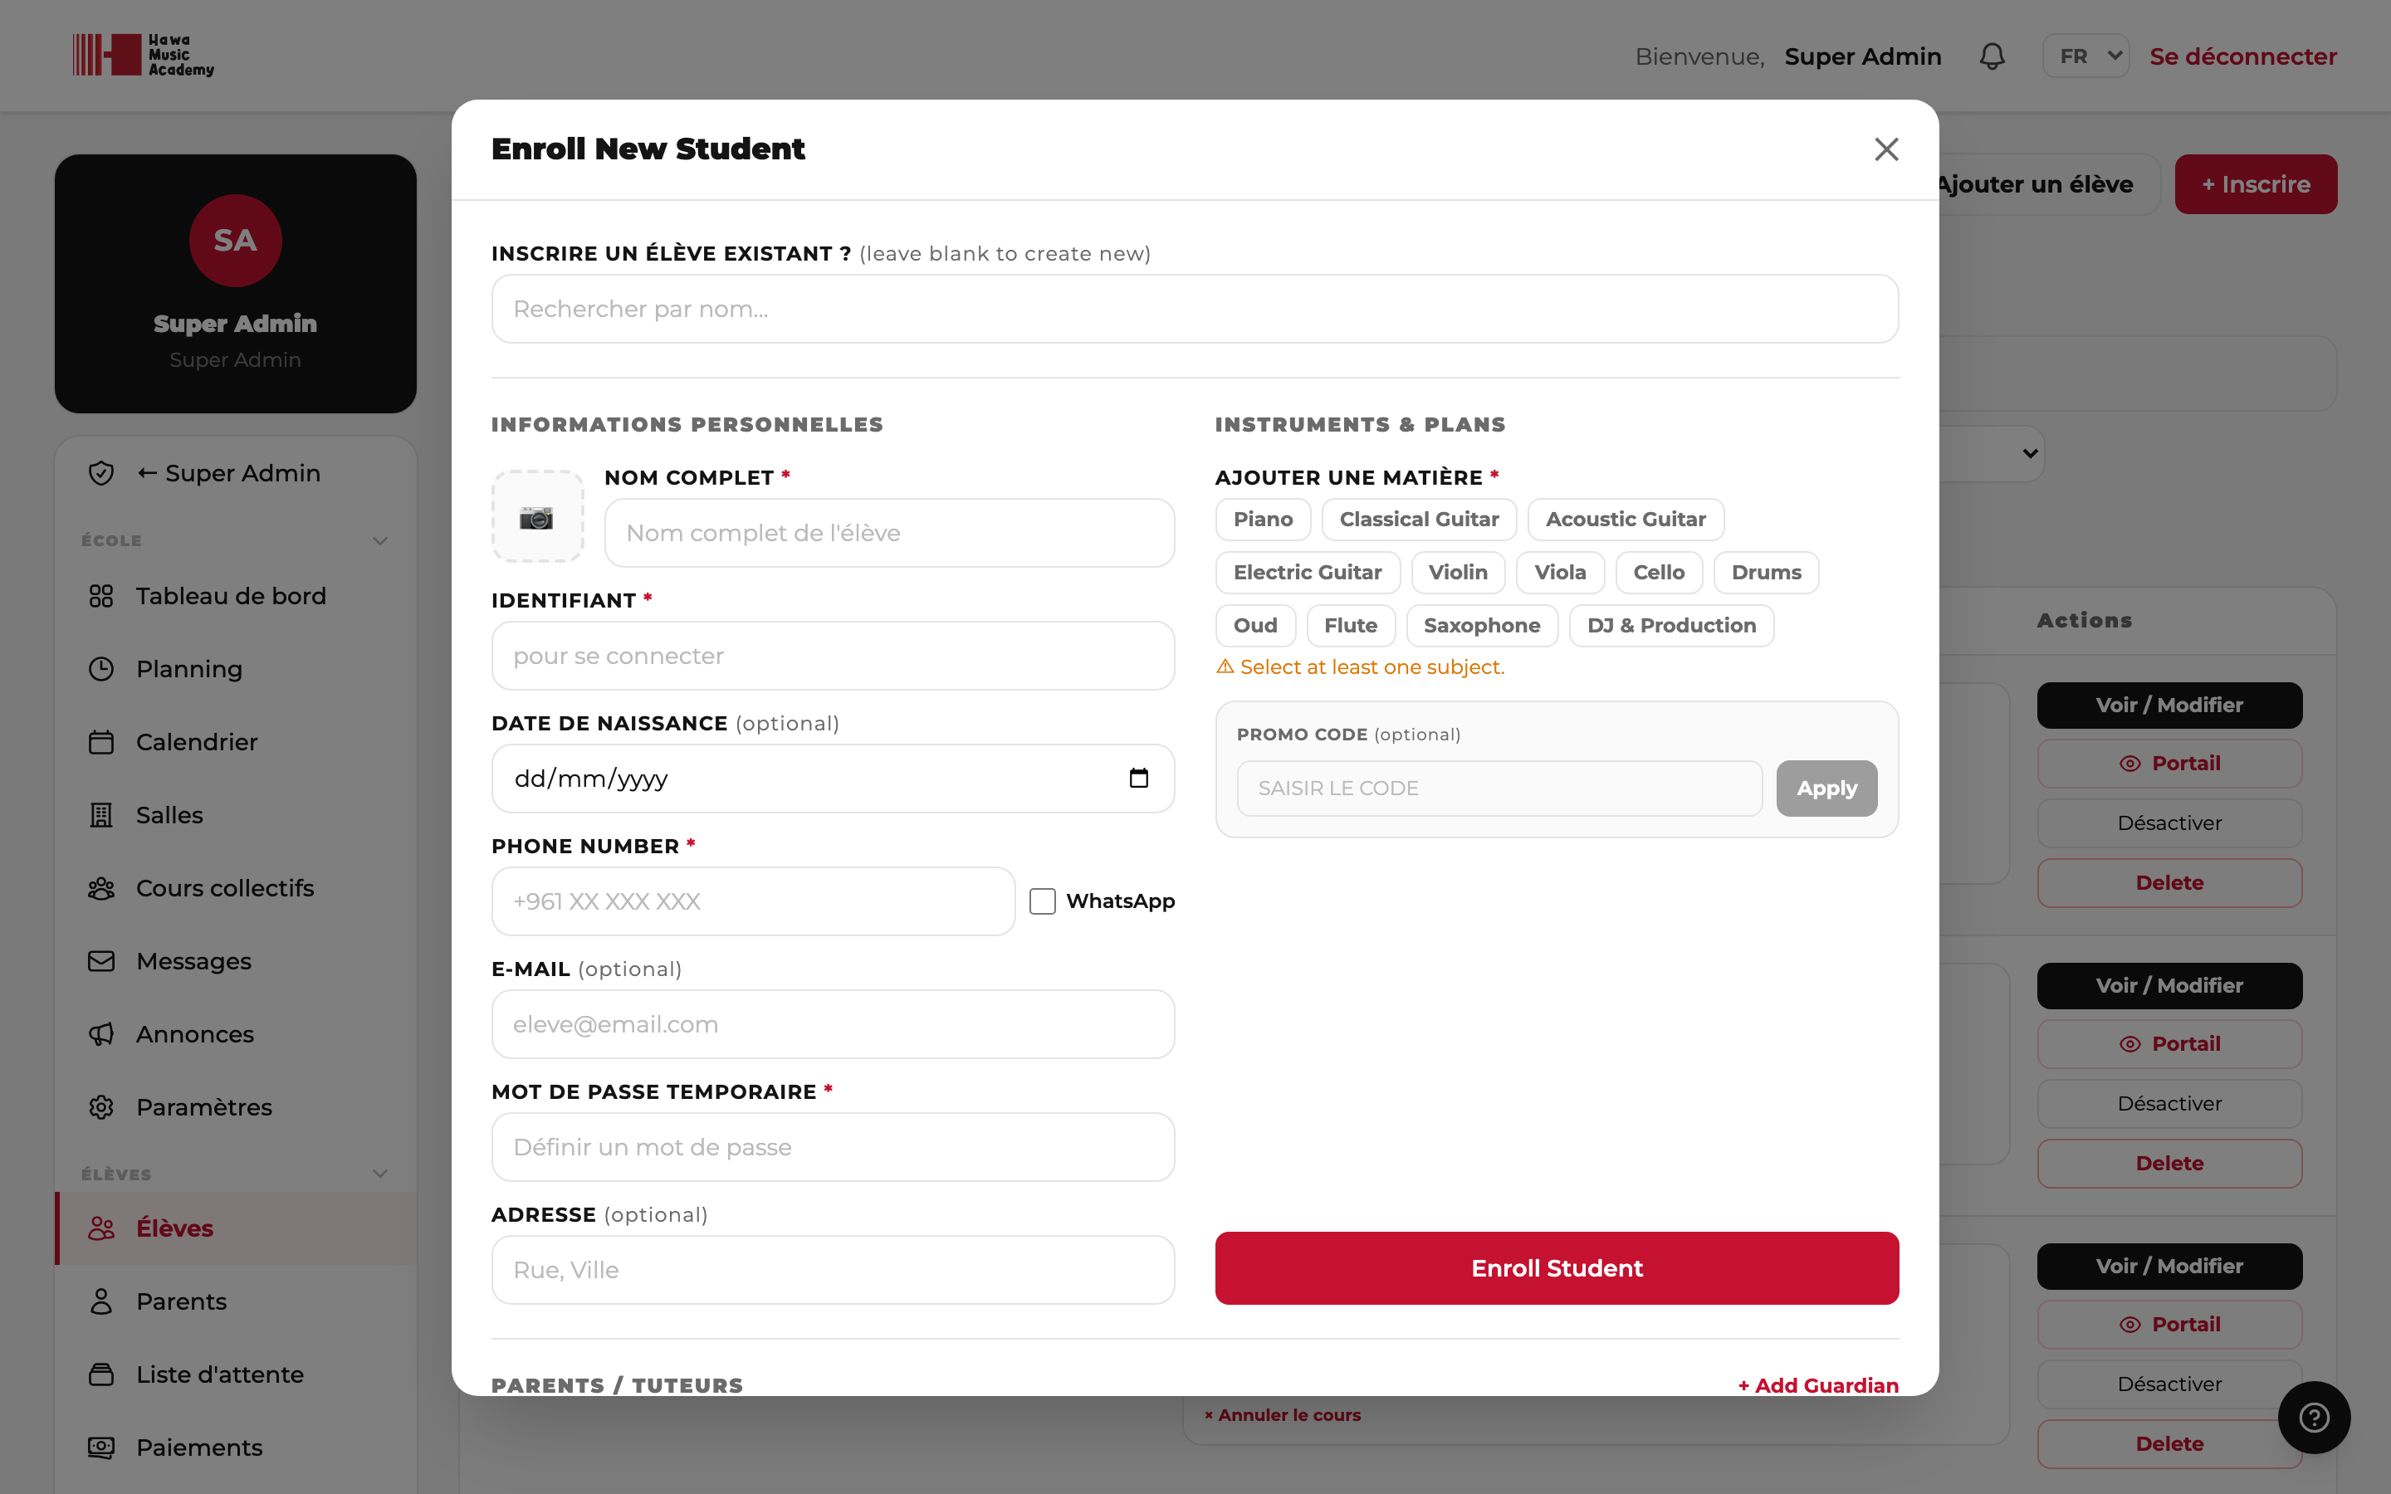This screenshot has height=1494, width=2391.
Task: Open the date picker calendar icon
Action: (1138, 779)
